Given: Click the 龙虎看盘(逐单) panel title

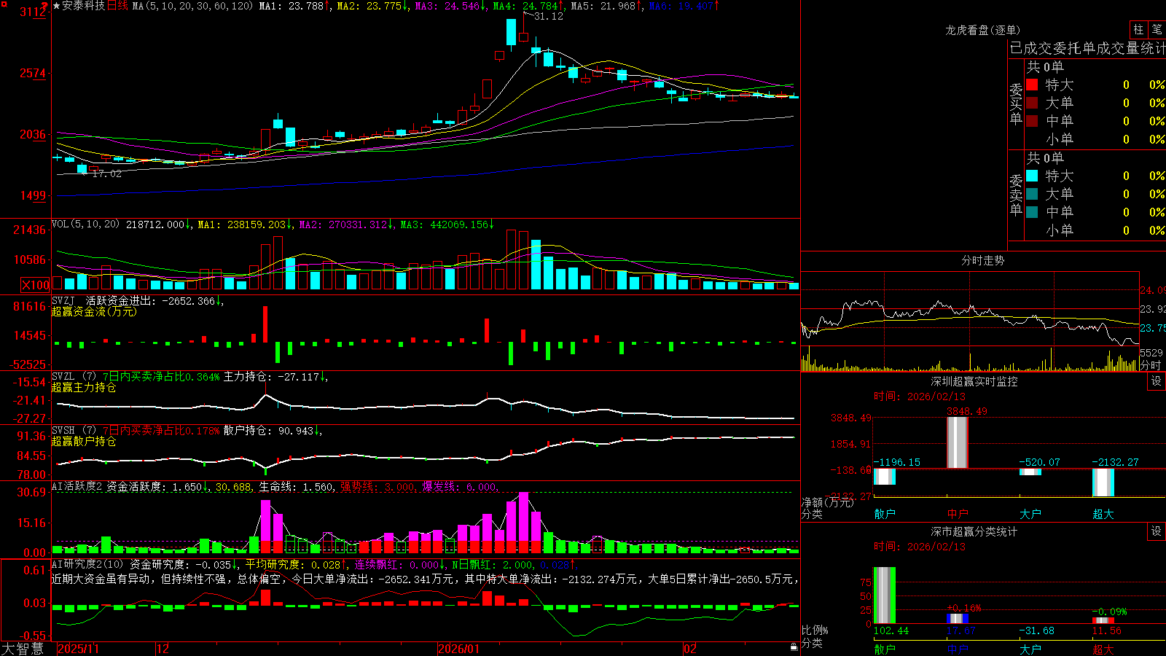Looking at the screenshot, I should (982, 30).
